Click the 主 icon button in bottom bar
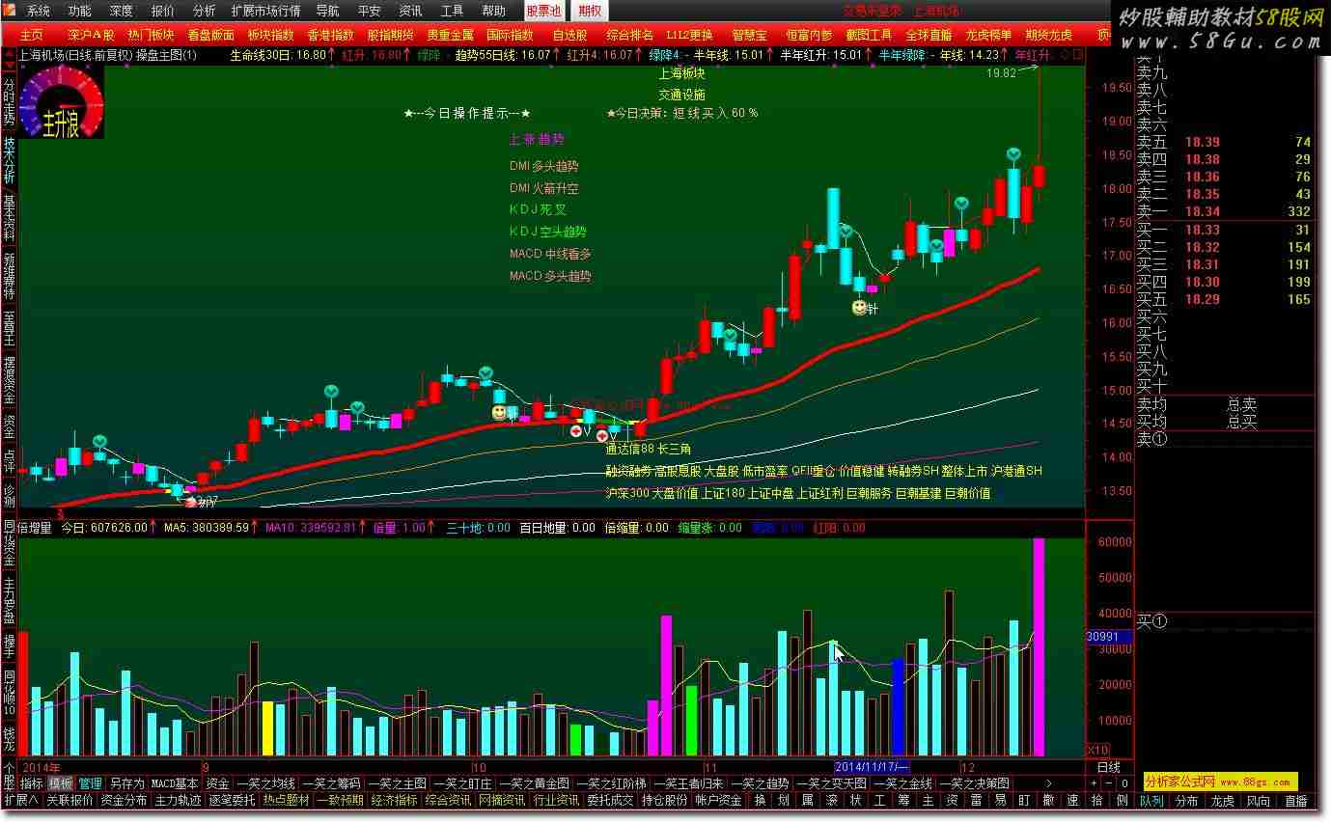1331x823 pixels. tap(928, 800)
